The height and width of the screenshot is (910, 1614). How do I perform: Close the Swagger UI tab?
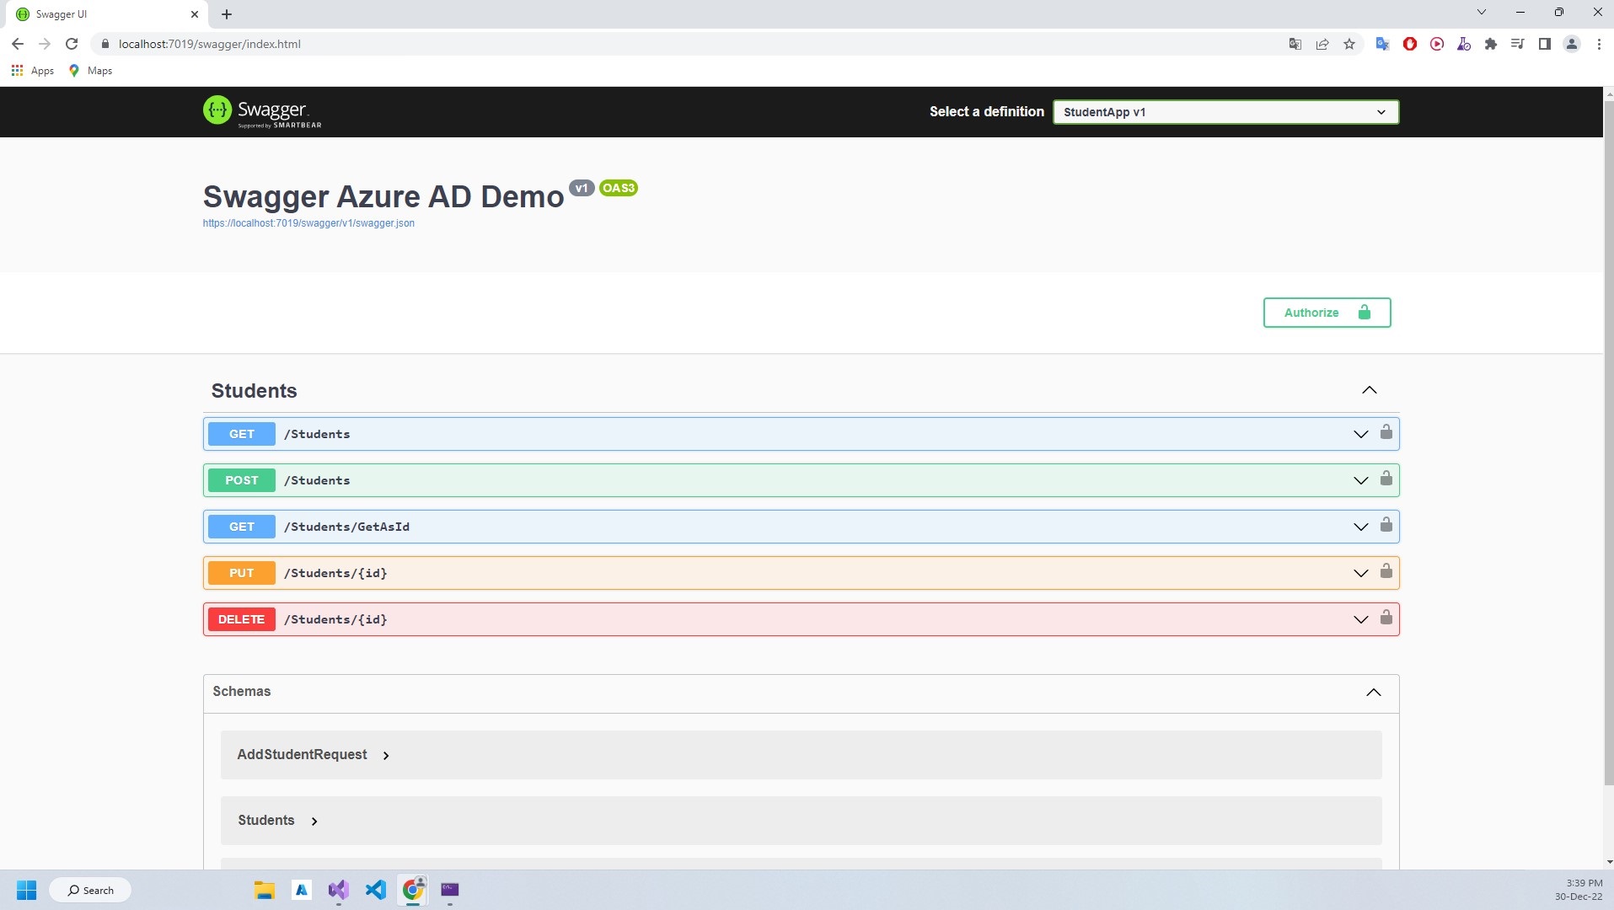[195, 14]
